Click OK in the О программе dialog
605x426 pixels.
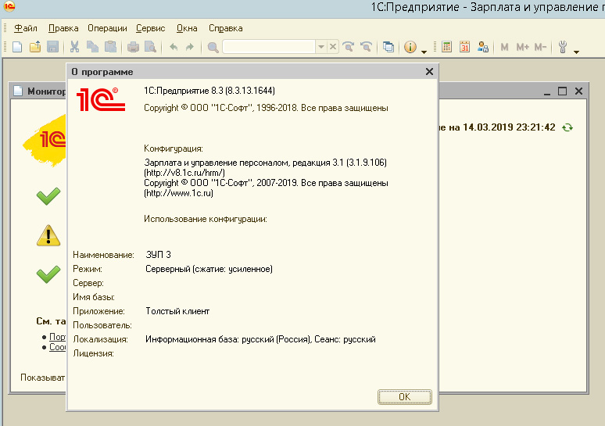click(405, 397)
